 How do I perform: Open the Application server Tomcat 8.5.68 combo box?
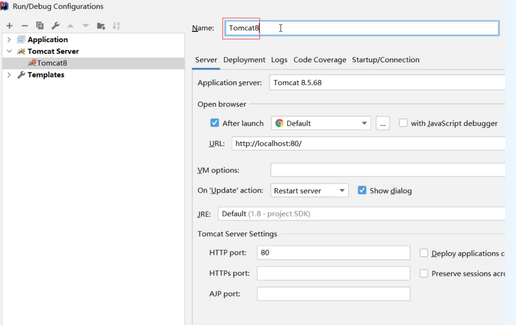click(387, 83)
